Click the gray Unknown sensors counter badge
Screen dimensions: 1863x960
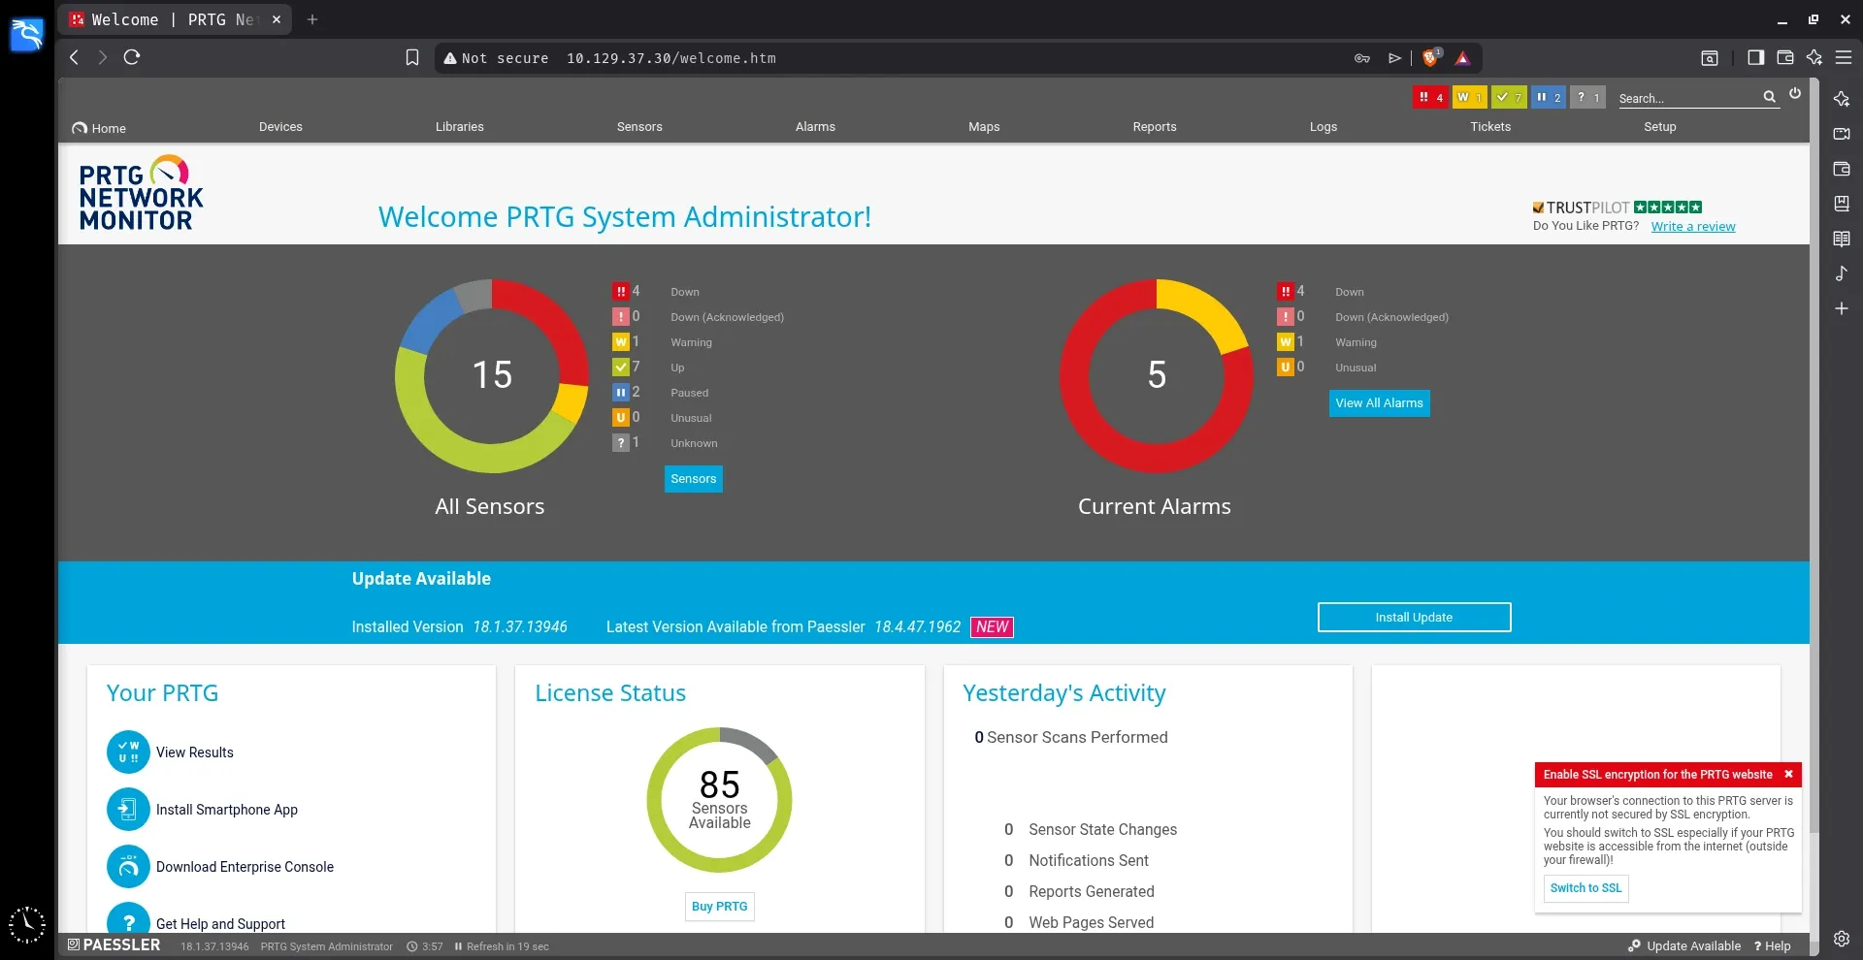click(x=1587, y=97)
